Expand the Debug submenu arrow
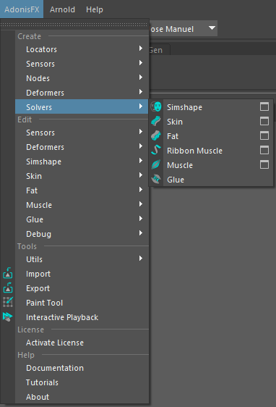The image size is (276, 407). click(141, 233)
